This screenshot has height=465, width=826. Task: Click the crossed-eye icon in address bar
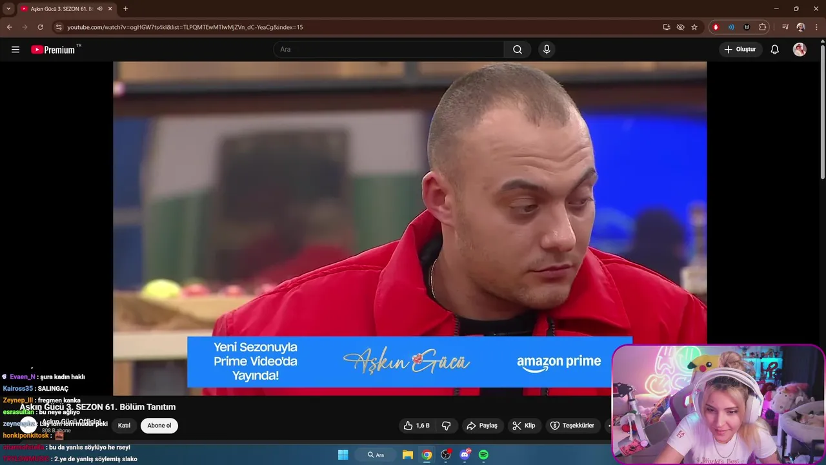(x=680, y=27)
